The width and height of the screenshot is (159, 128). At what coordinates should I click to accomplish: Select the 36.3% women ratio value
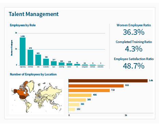134,32
